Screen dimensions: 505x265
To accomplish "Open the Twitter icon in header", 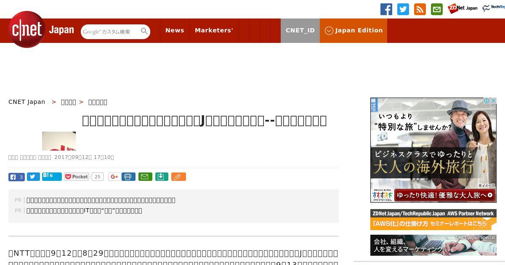I will click(403, 9).
